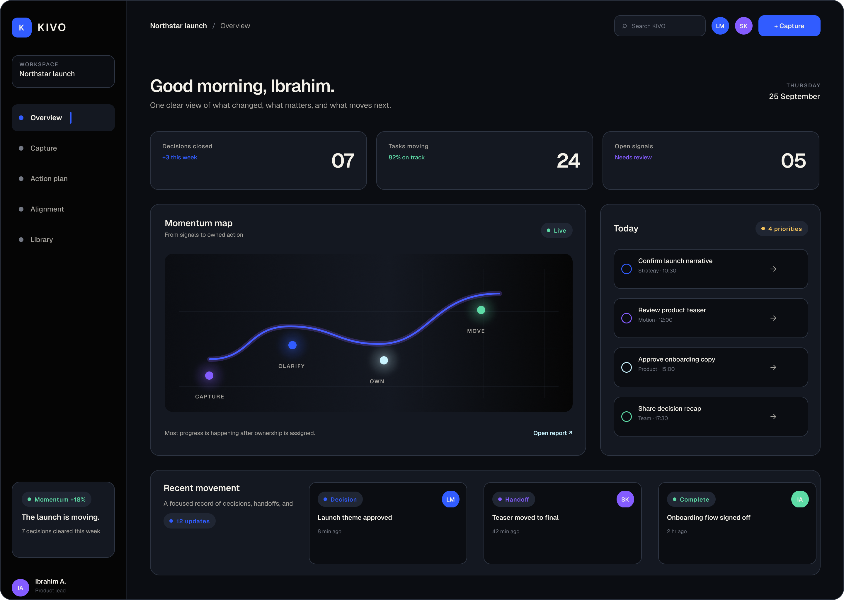Select the Capture node on momentum map
The image size is (844, 600).
[x=209, y=375]
